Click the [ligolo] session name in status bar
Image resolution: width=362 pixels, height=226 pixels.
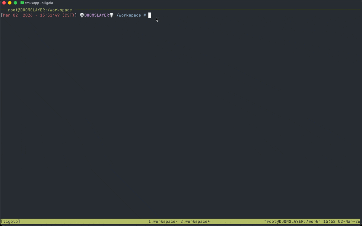point(11,222)
